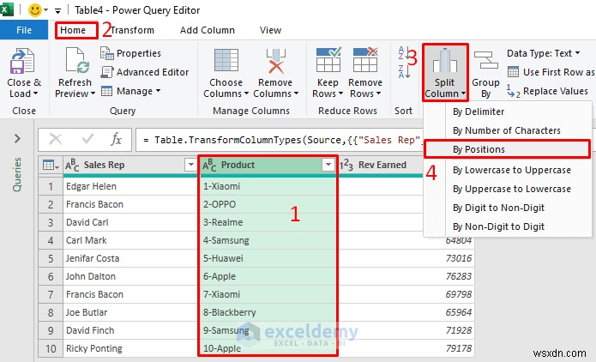
Task: Open the File tab
Action: click(x=24, y=30)
